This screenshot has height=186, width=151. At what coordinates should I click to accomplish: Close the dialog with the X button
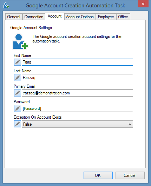click(143, 4)
